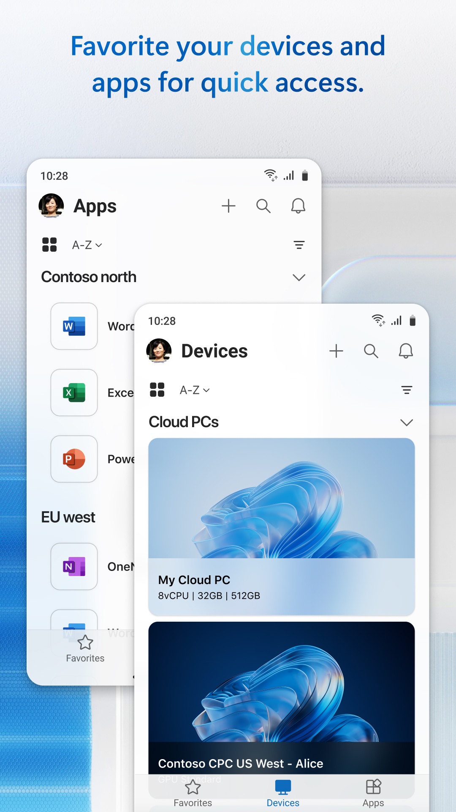Open notifications bell in Devices screen
The width and height of the screenshot is (456, 812).
click(x=405, y=351)
